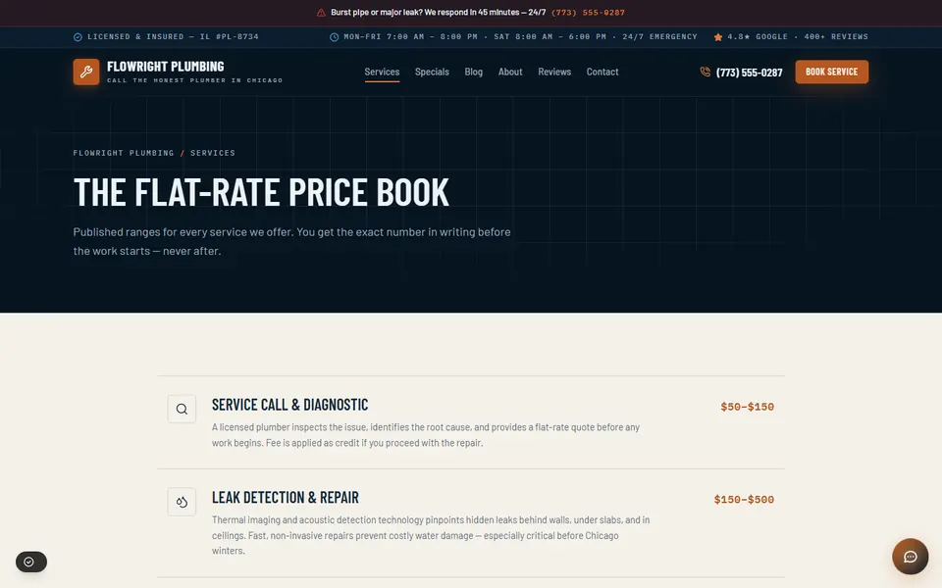
Task: Click the dark checkmark badge at bottom left
Action: click(31, 562)
